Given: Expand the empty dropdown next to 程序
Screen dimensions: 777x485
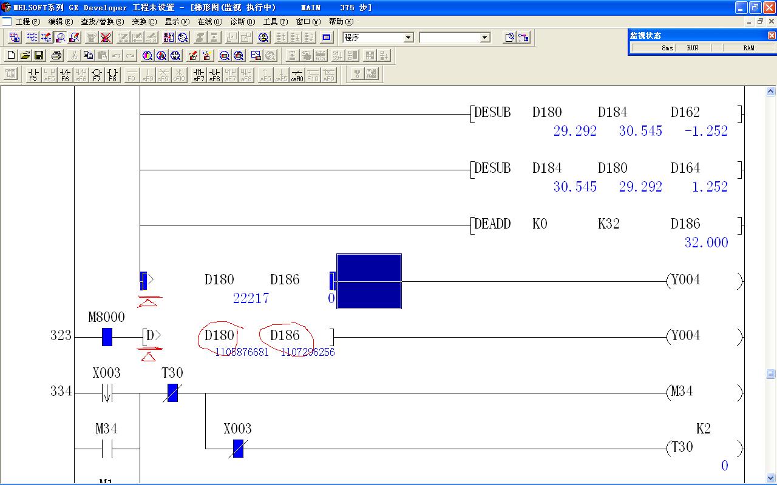Looking at the screenshot, I should point(484,38).
